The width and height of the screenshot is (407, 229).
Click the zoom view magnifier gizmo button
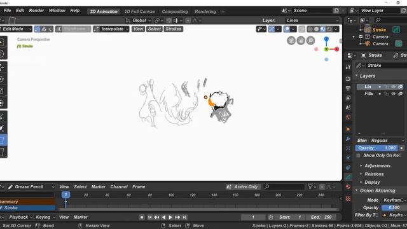pyautogui.click(x=310, y=41)
